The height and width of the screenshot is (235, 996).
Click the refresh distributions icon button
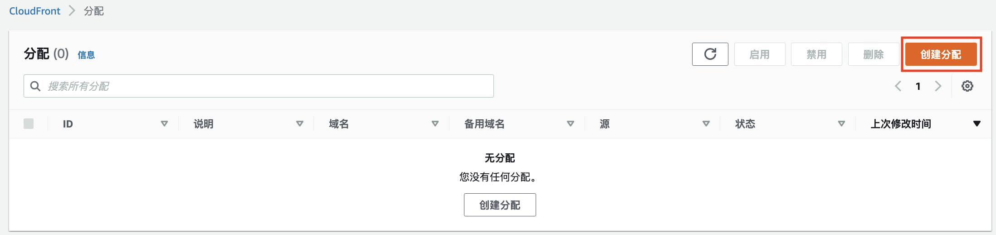pyautogui.click(x=710, y=54)
